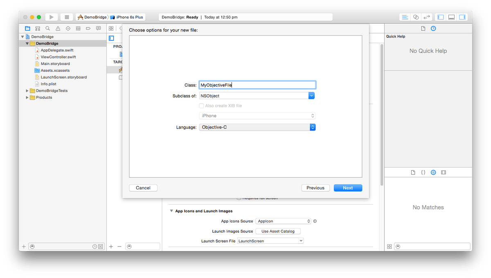Click the Class name text field
The image size is (491, 278).
coord(257,85)
